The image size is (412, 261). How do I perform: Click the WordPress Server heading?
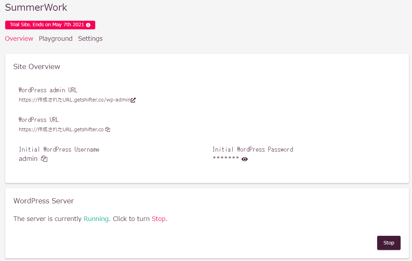click(43, 201)
